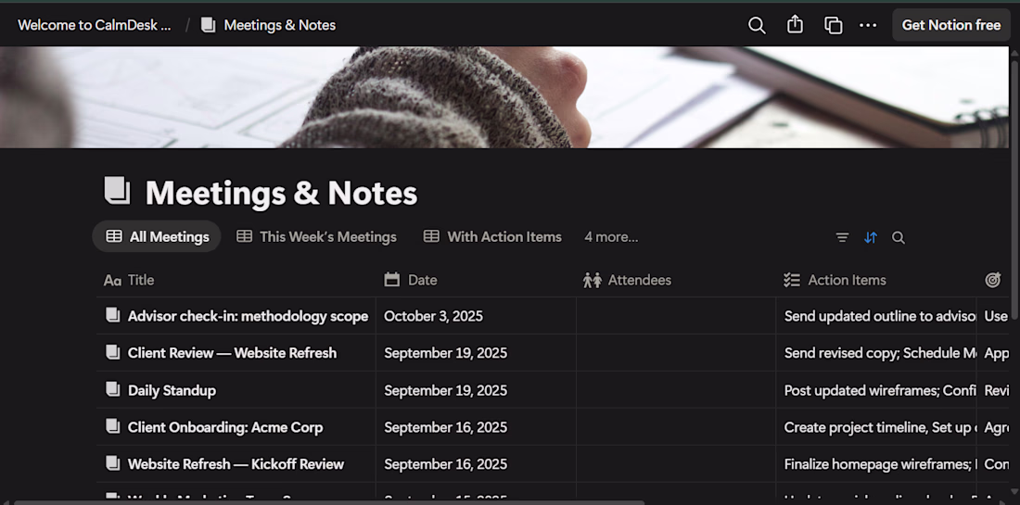Open the three-dot more options menu

tap(868, 25)
